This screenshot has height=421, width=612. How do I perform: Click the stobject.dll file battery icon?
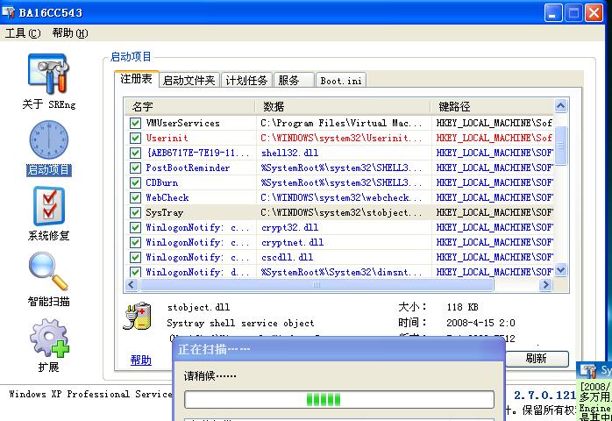coord(138,316)
